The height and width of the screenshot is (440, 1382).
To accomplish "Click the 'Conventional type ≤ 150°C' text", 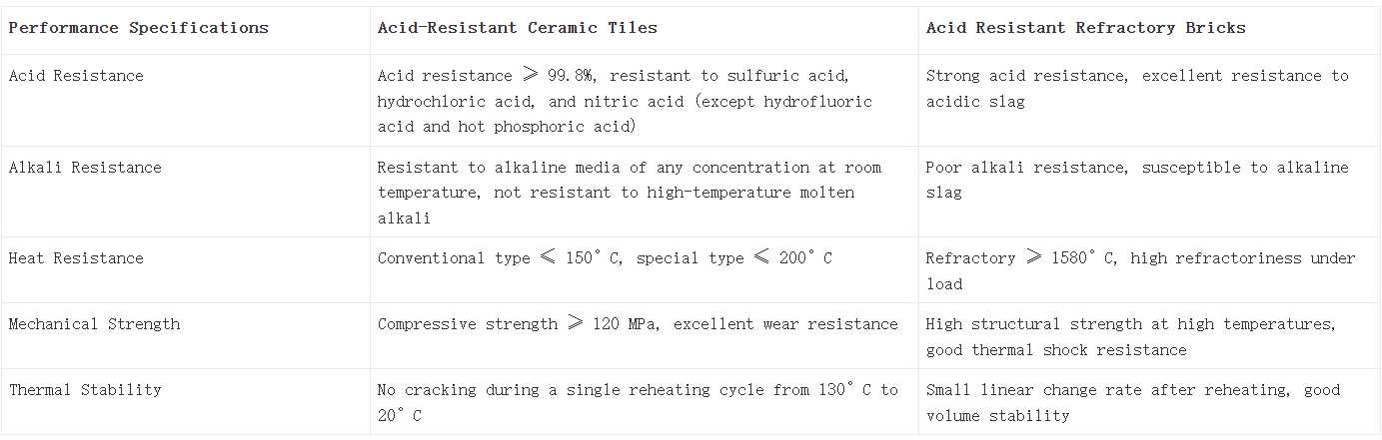I will (x=500, y=258).
